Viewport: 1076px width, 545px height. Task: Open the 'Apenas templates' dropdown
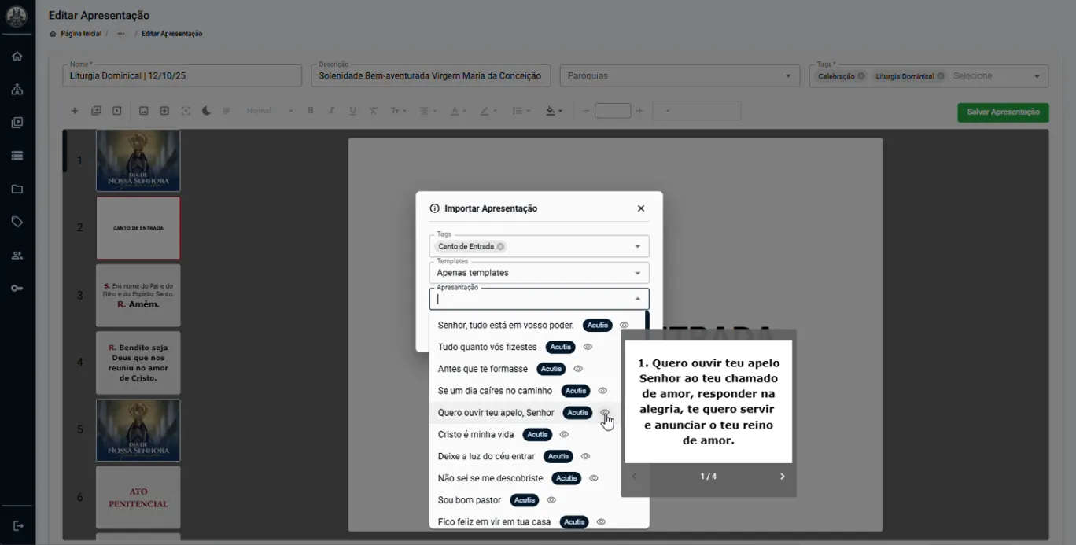click(637, 274)
